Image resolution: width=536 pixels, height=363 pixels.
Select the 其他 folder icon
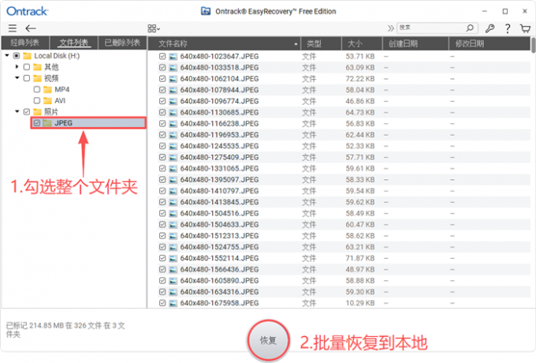click(x=37, y=67)
